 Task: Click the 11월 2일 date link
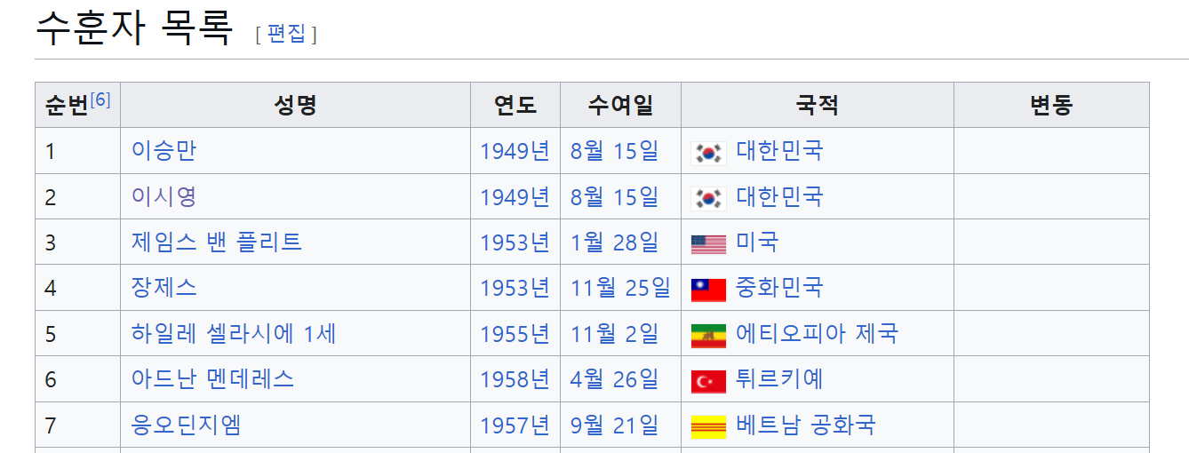tap(614, 334)
